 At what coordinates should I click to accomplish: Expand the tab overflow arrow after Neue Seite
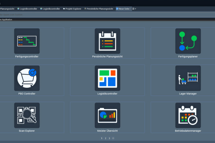click(136, 9)
